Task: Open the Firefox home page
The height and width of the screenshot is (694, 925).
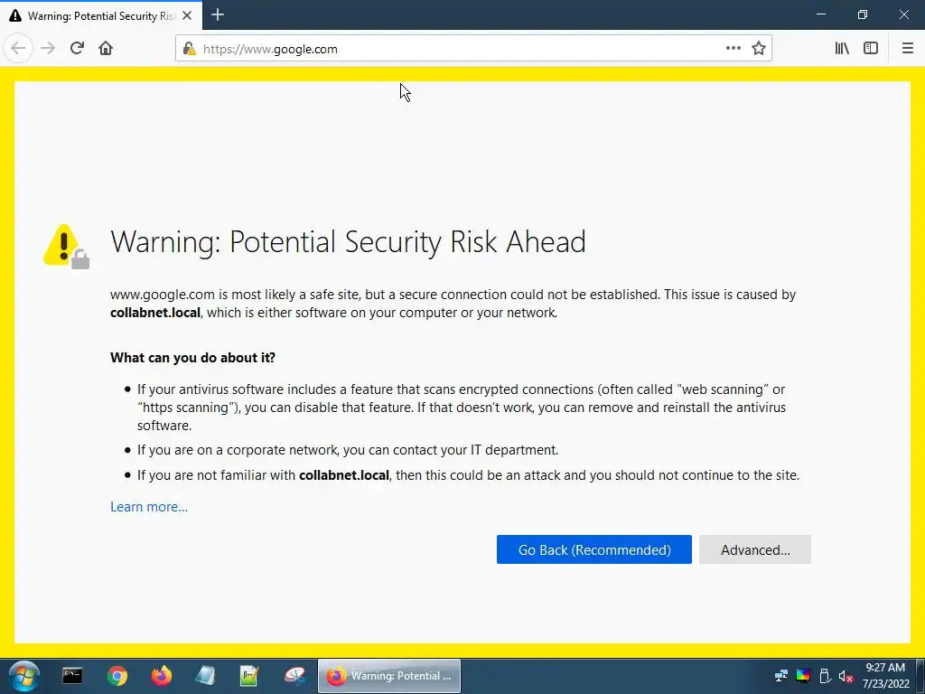Action: [106, 49]
